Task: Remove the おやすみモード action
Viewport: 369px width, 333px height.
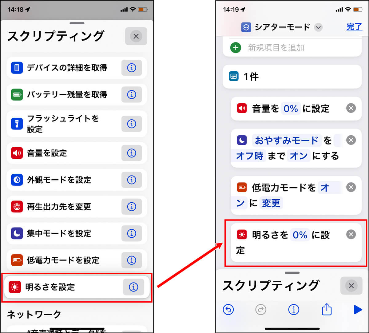Action: [351, 140]
